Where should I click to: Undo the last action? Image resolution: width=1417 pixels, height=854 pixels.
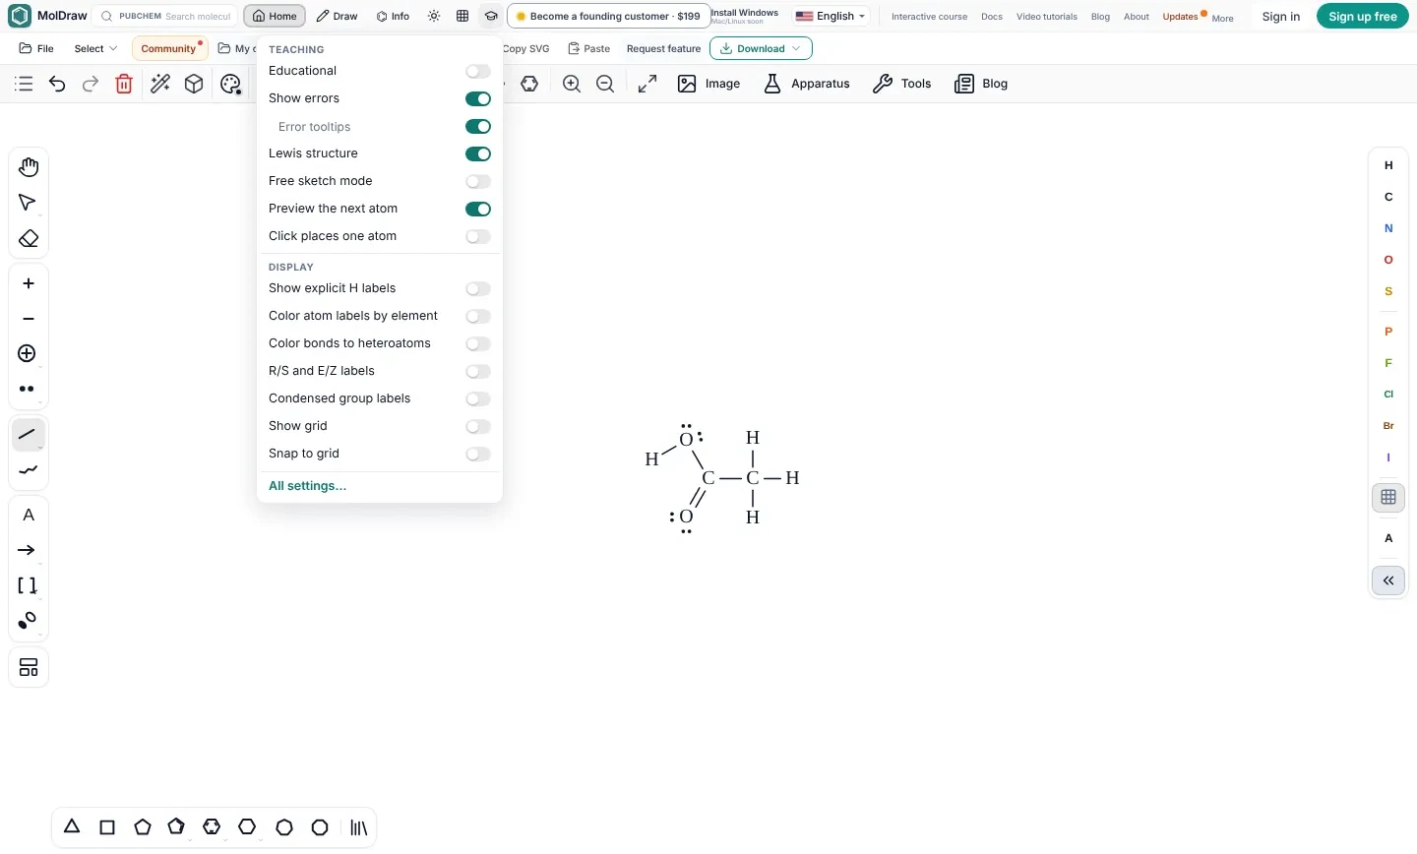[57, 84]
